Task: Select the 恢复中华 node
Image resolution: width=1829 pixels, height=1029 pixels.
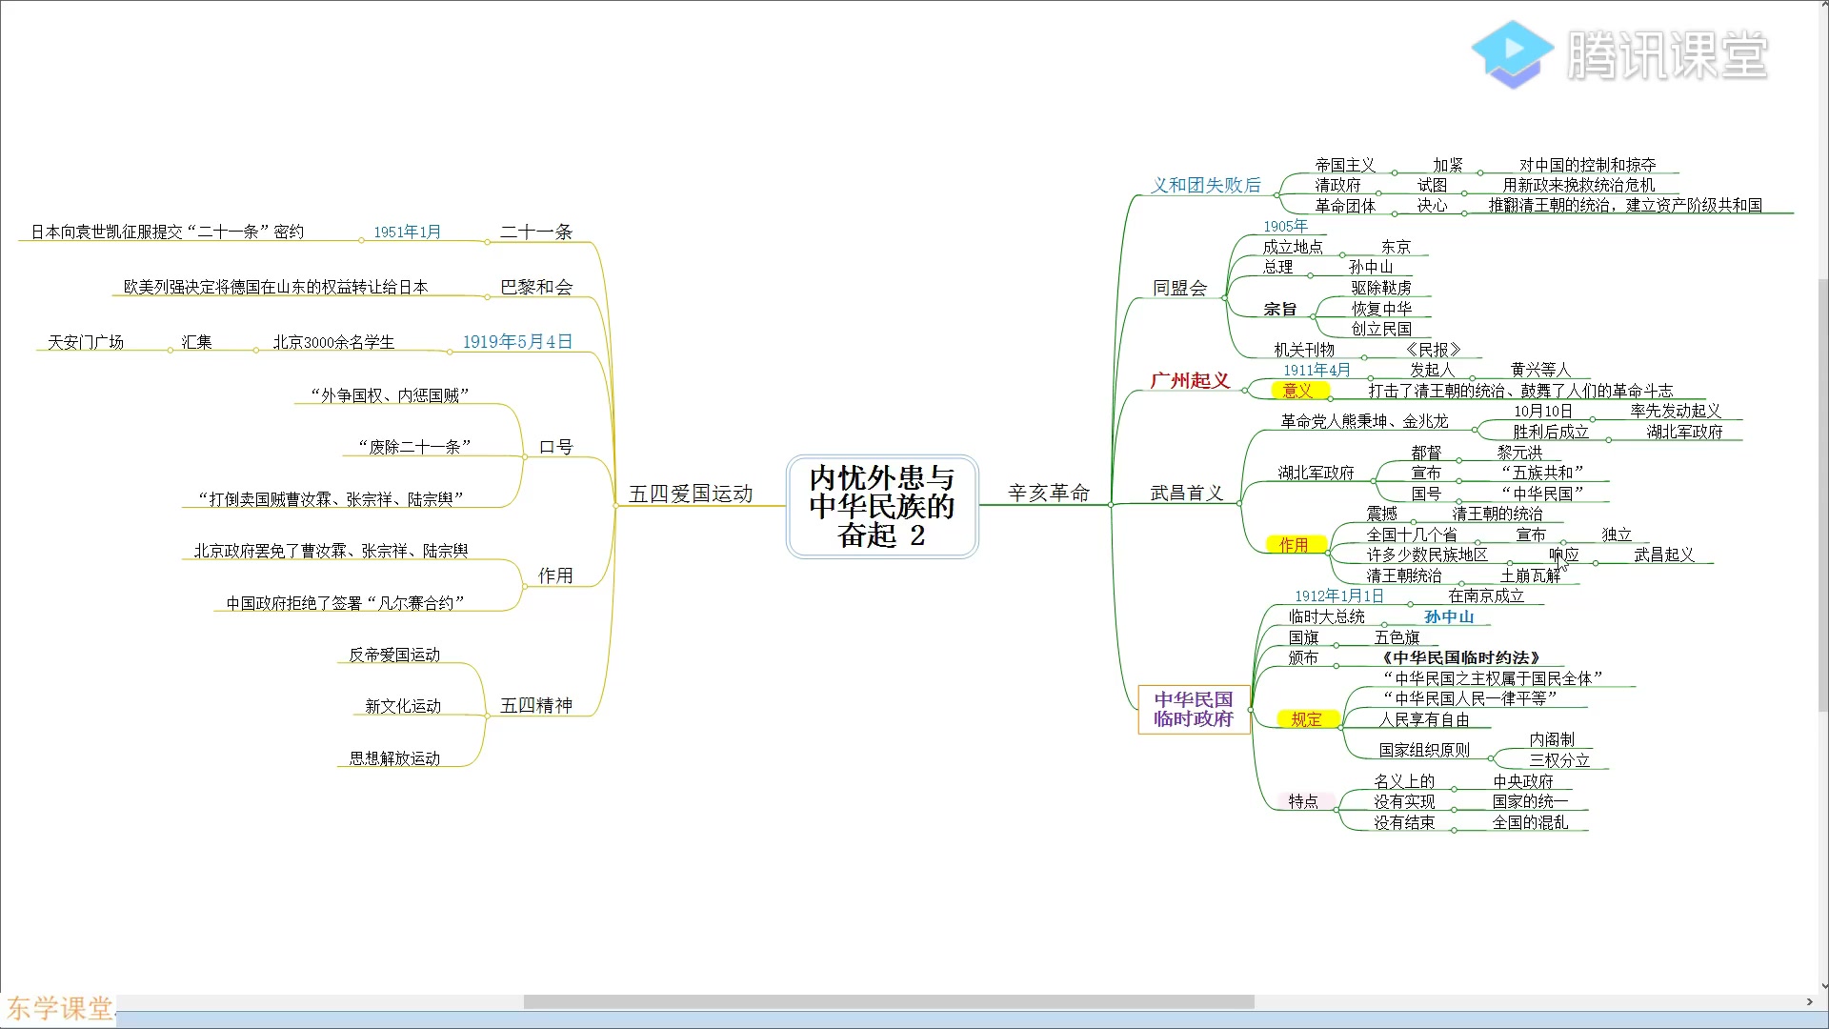Action: click(x=1381, y=309)
